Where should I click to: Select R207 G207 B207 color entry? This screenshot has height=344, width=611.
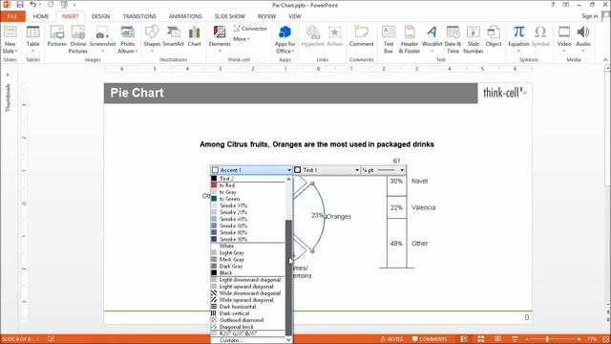(x=248, y=333)
